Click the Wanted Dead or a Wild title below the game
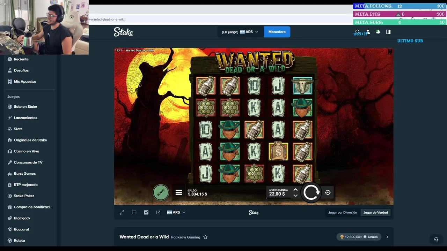 [x=144, y=237]
